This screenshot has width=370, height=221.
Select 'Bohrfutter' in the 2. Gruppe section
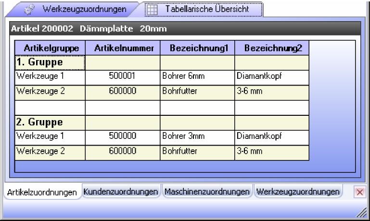click(x=197, y=153)
